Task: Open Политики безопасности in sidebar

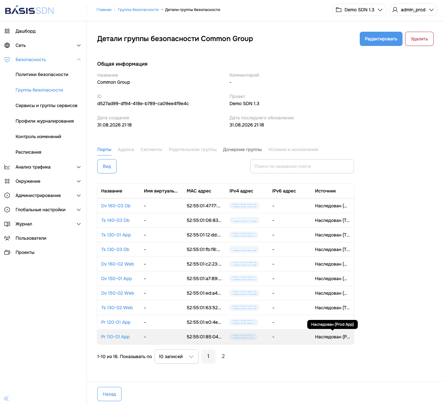Action: 42,74
